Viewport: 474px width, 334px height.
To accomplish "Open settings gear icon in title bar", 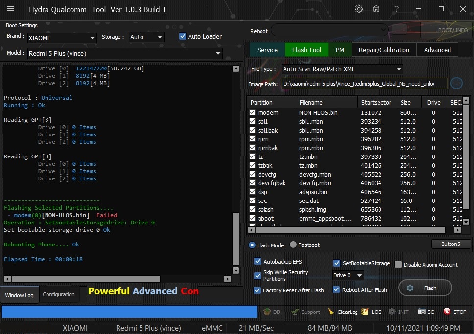I will [359, 9].
